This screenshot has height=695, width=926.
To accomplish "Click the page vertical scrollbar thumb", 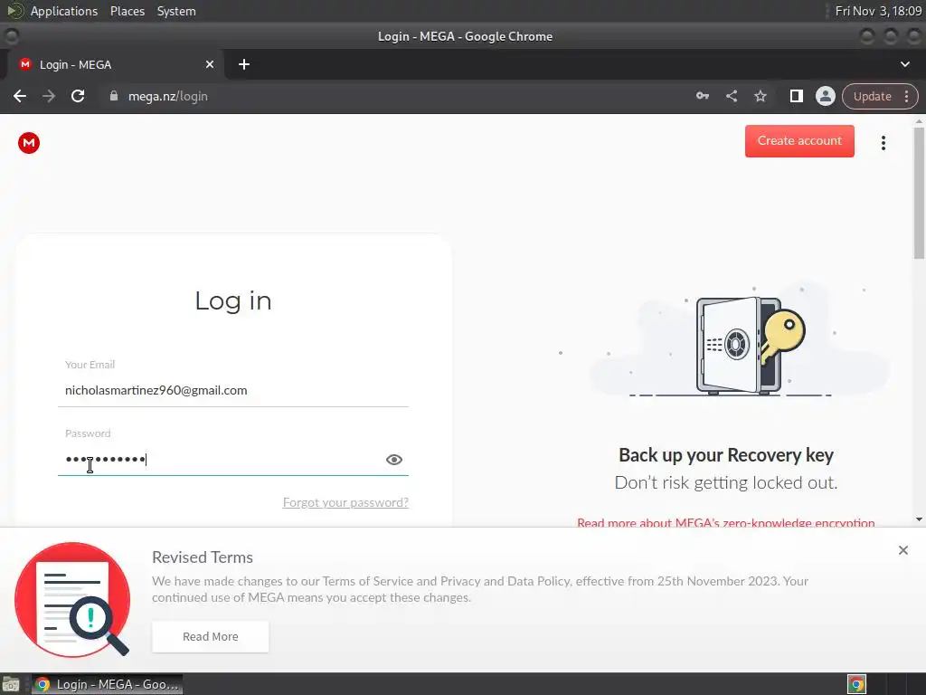I will coord(919,192).
